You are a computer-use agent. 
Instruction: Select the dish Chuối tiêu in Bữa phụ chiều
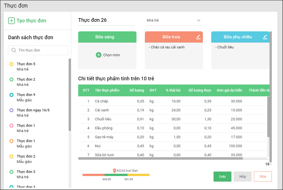(224, 47)
